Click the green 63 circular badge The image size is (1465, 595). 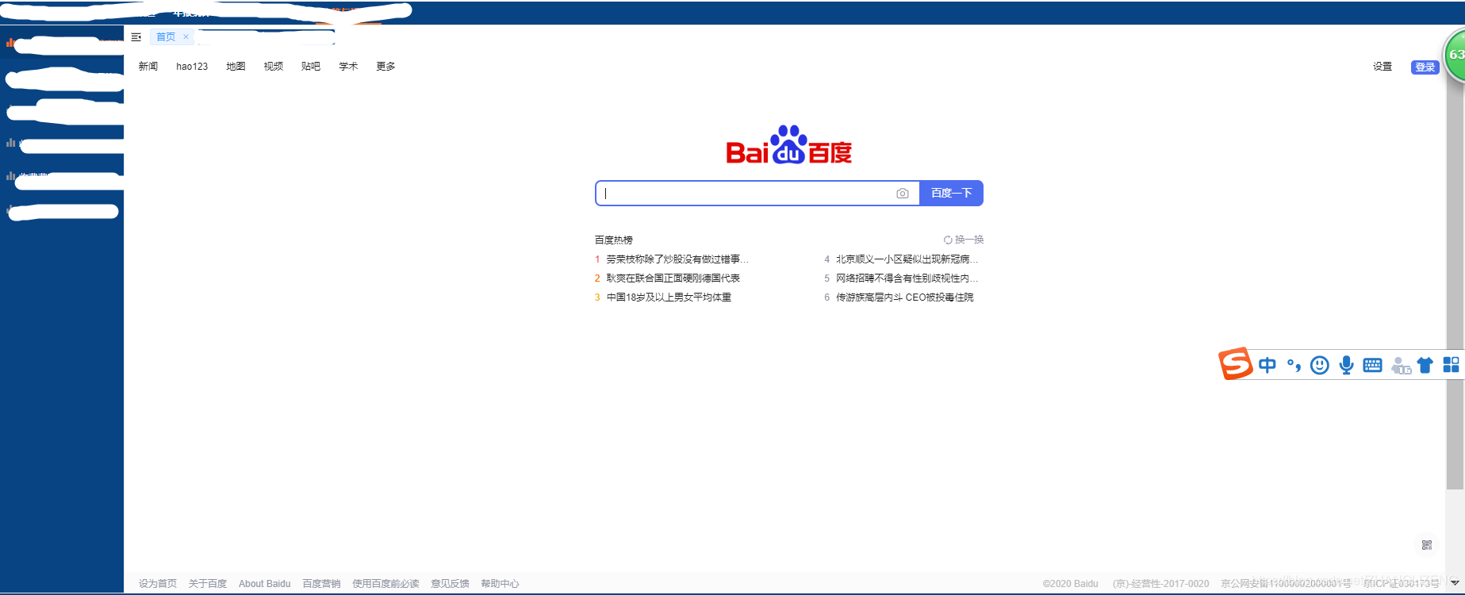(x=1455, y=55)
